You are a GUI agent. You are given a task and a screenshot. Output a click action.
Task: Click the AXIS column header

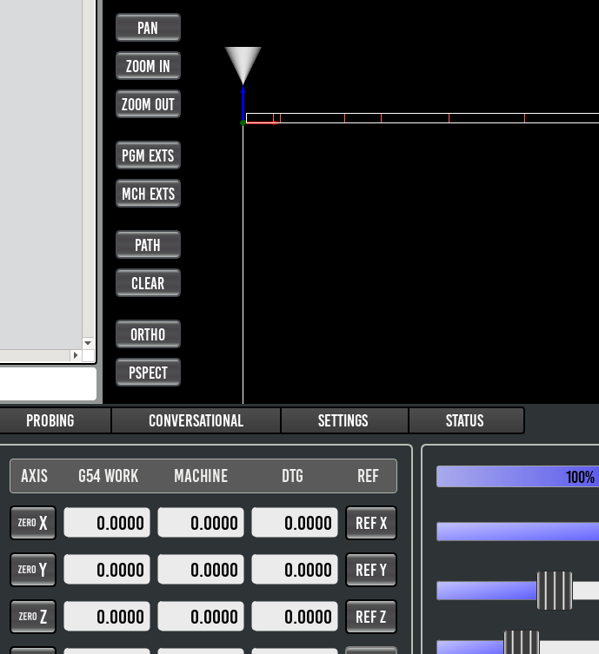[34, 476]
